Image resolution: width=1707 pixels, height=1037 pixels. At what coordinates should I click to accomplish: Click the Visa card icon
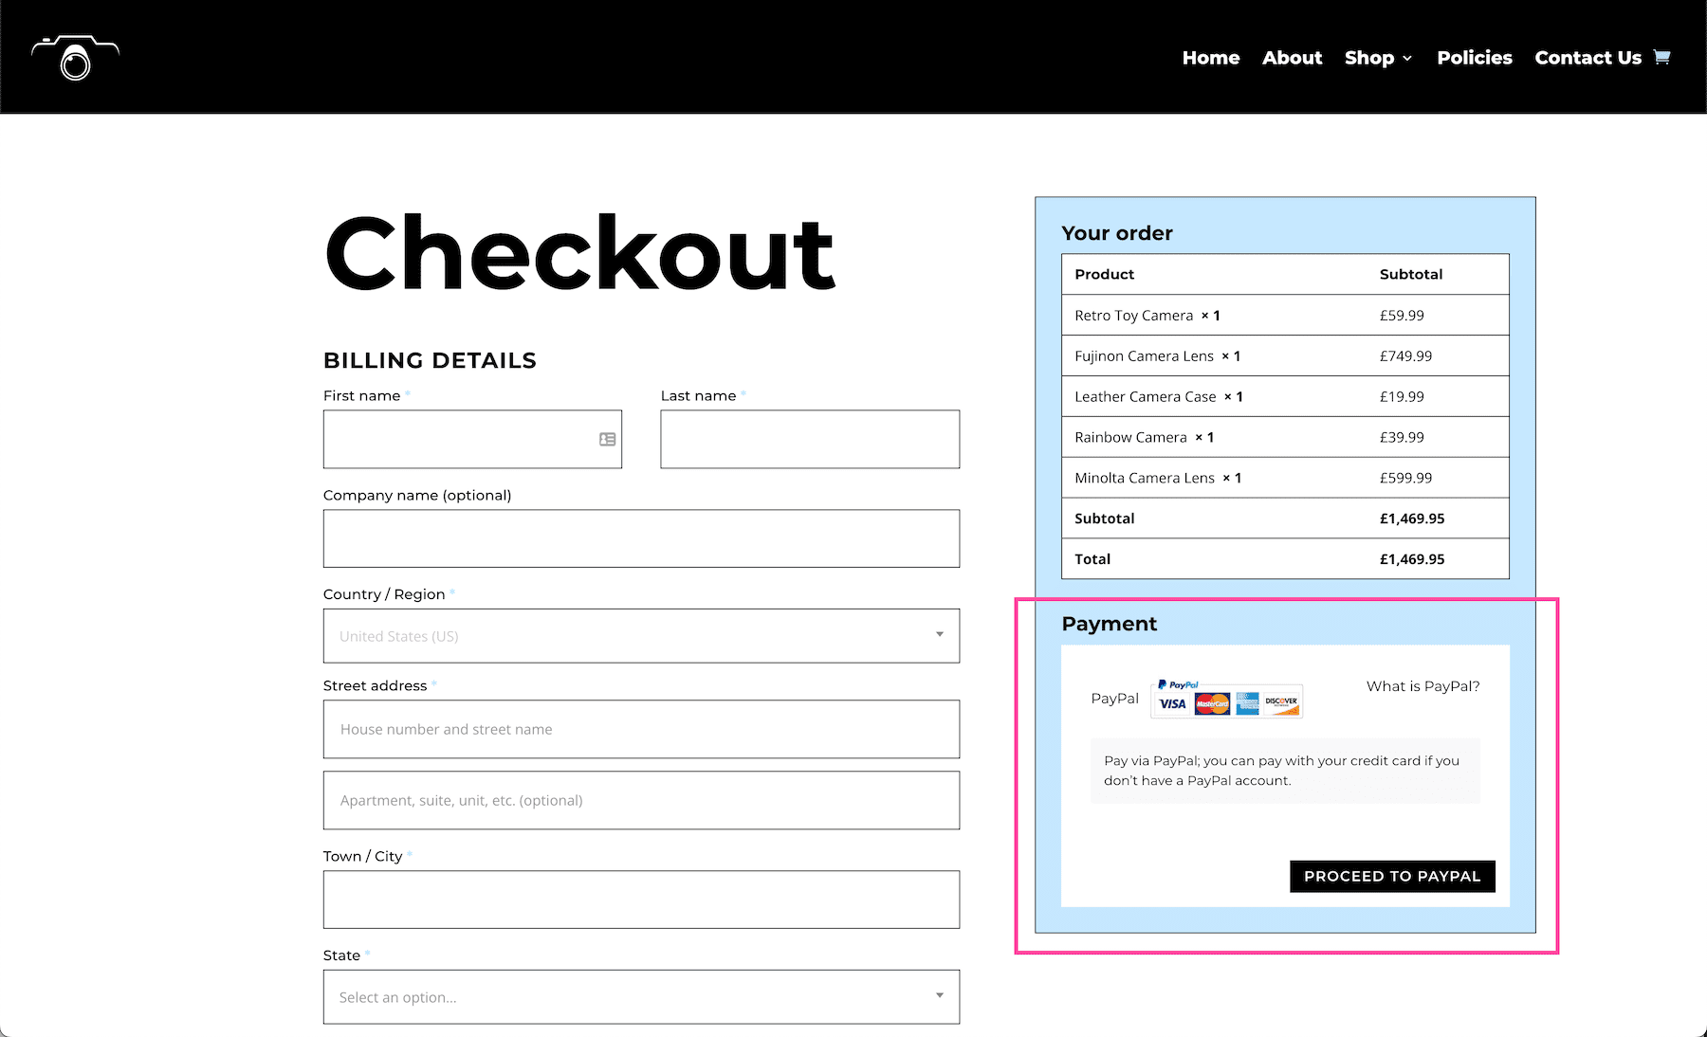coord(1172,704)
